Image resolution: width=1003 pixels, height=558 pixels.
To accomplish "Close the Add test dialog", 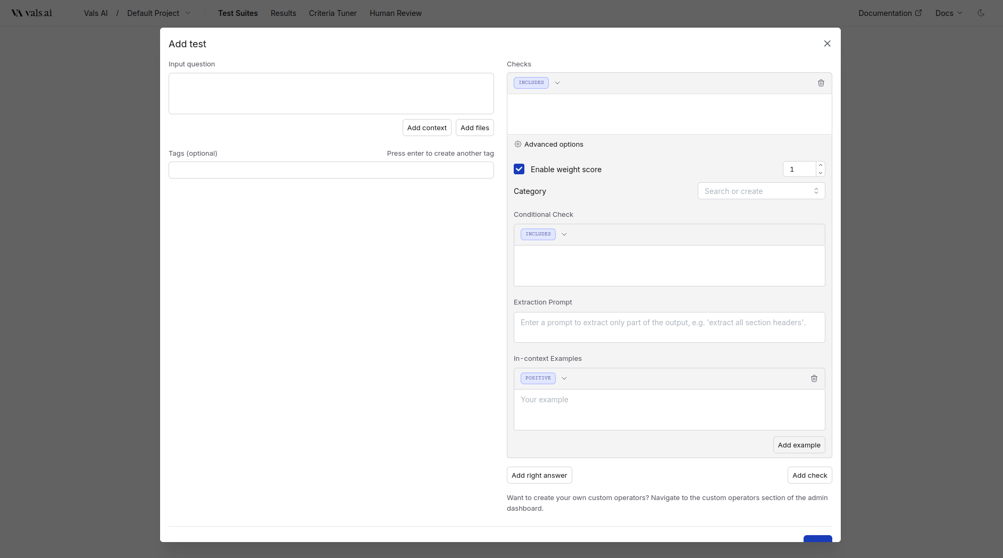I will pyautogui.click(x=827, y=44).
